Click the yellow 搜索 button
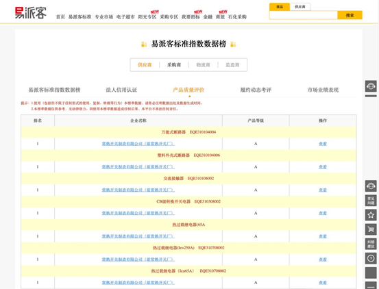The image size is (379, 289). click(x=350, y=15)
